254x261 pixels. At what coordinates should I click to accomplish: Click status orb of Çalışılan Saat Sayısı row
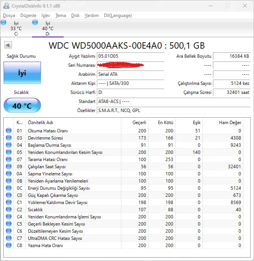(9, 166)
